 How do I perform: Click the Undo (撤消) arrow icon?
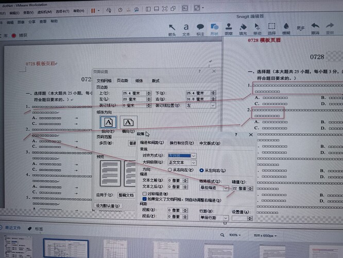[x=316, y=27]
